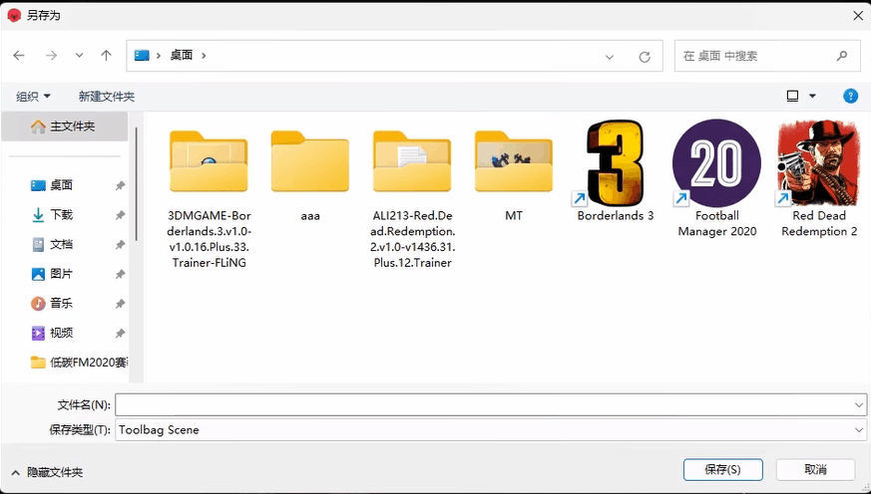Focus the 在 桌面 中搜索 search box
The height and width of the screenshot is (494, 871).
[767, 56]
